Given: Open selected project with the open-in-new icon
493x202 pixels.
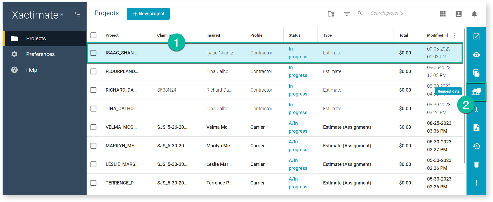Looking at the screenshot, I should (476, 36).
